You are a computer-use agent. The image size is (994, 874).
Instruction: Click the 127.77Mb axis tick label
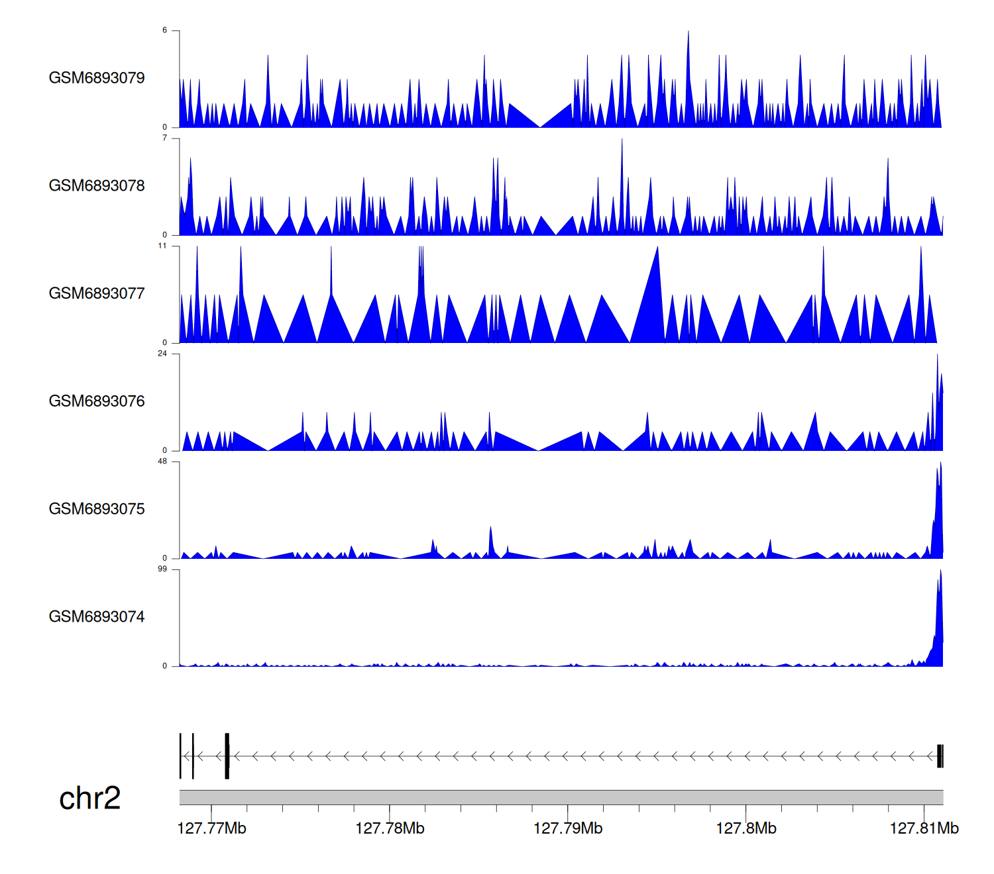point(211,829)
